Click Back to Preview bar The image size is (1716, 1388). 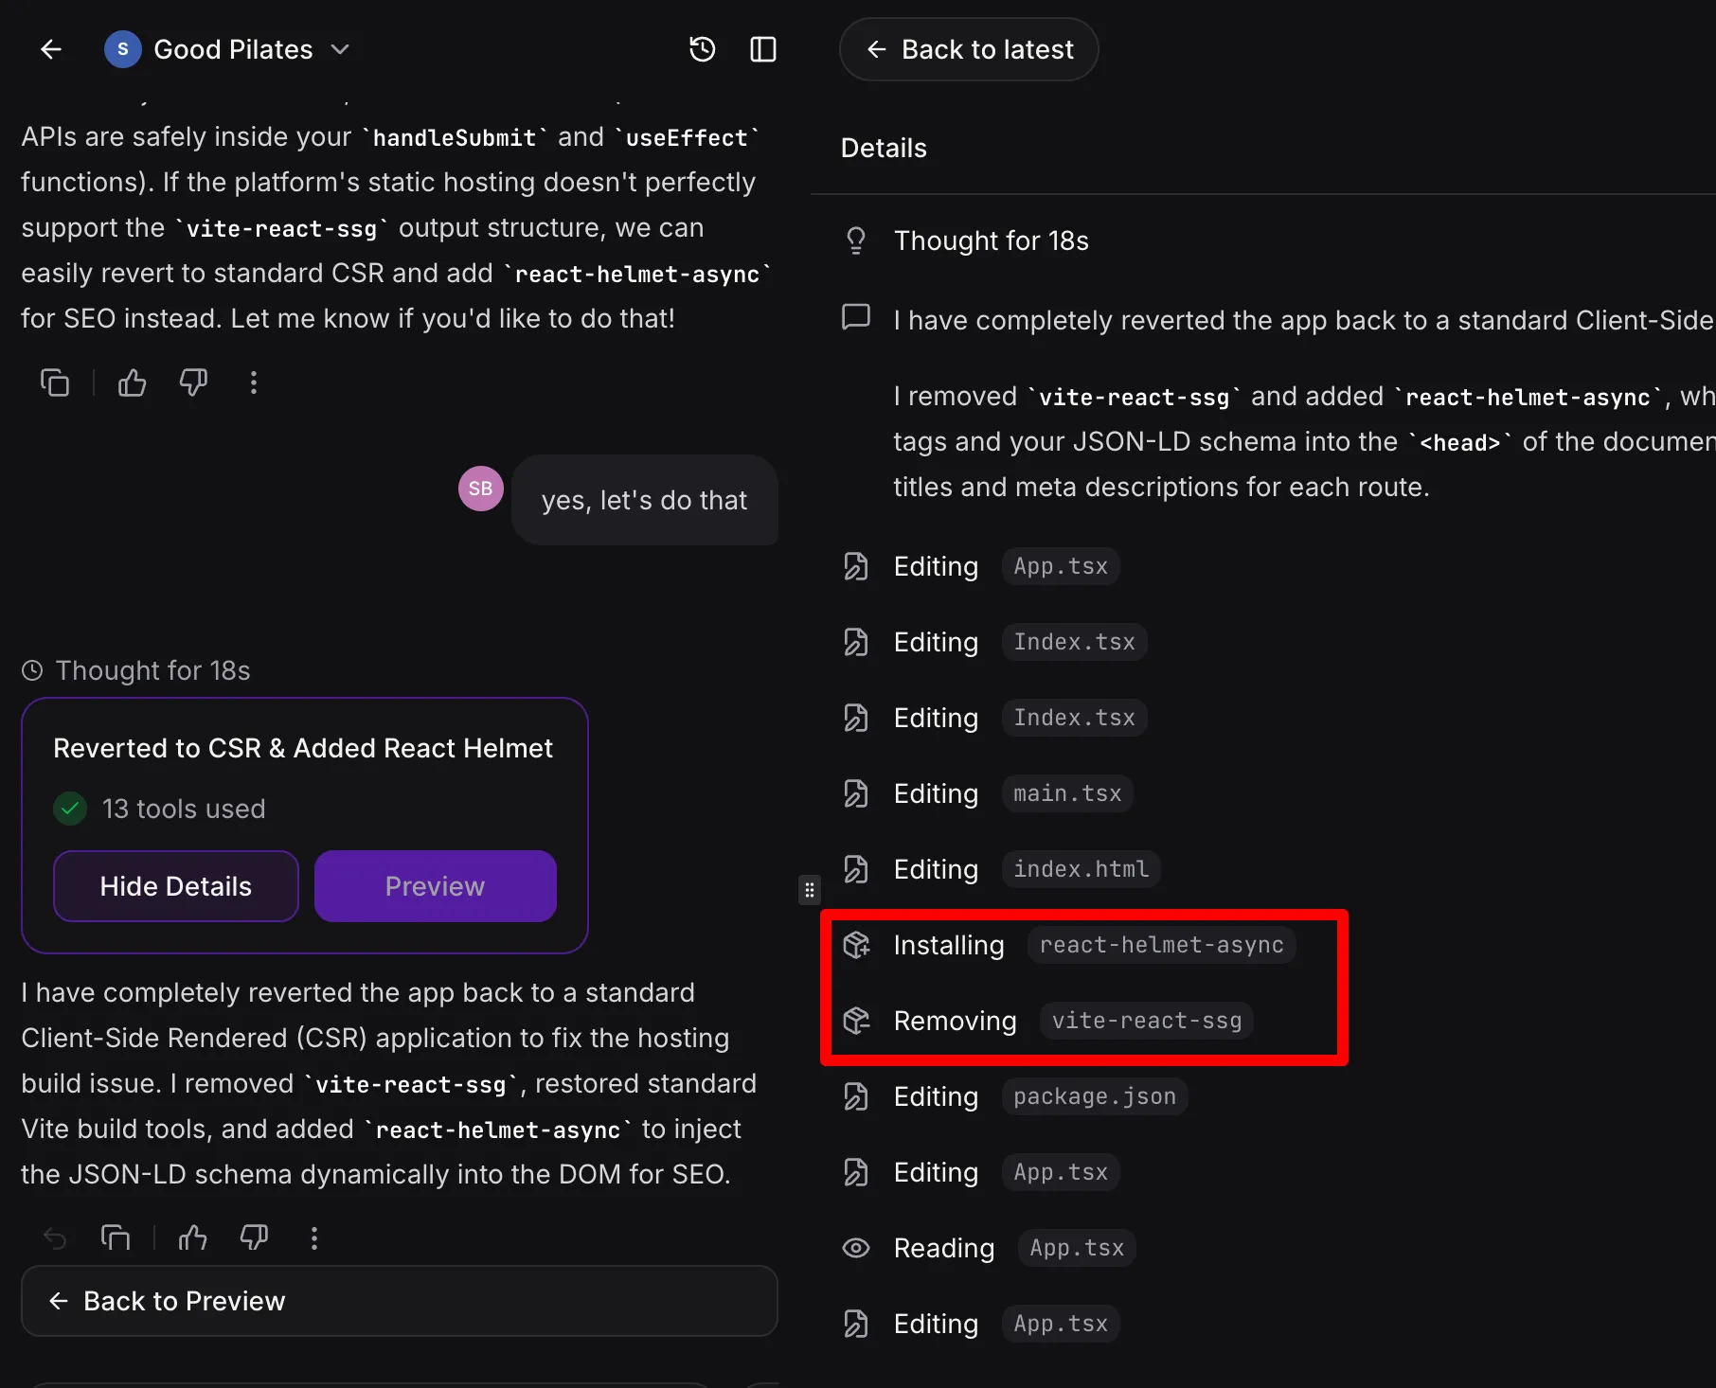click(x=399, y=1301)
